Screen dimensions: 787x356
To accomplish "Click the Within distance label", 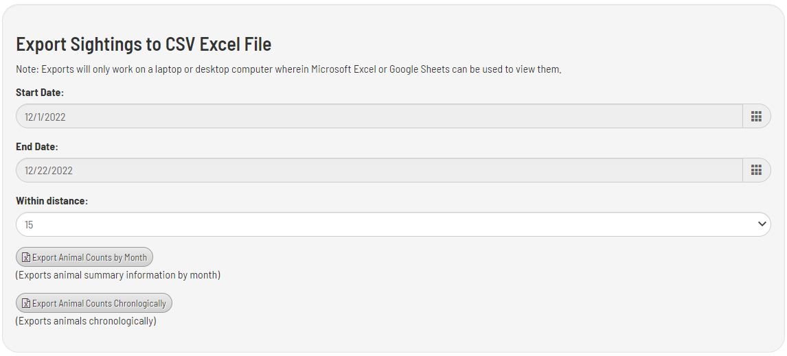I will click(52, 201).
